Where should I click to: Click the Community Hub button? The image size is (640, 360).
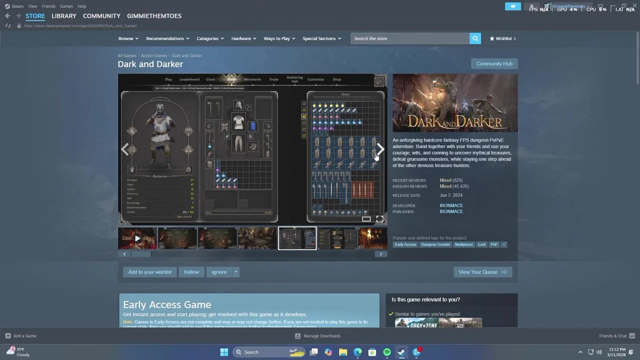494,63
